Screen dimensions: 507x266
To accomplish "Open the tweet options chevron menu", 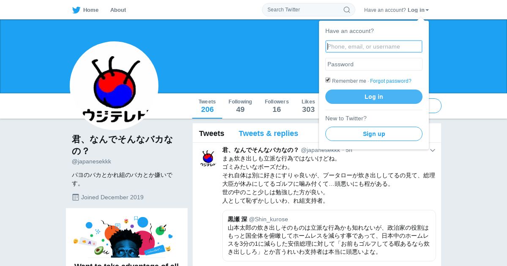I will (x=433, y=150).
